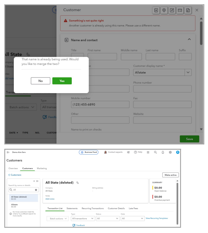Open the apps grid icon
The width and height of the screenshot is (208, 233).
(148, 152)
